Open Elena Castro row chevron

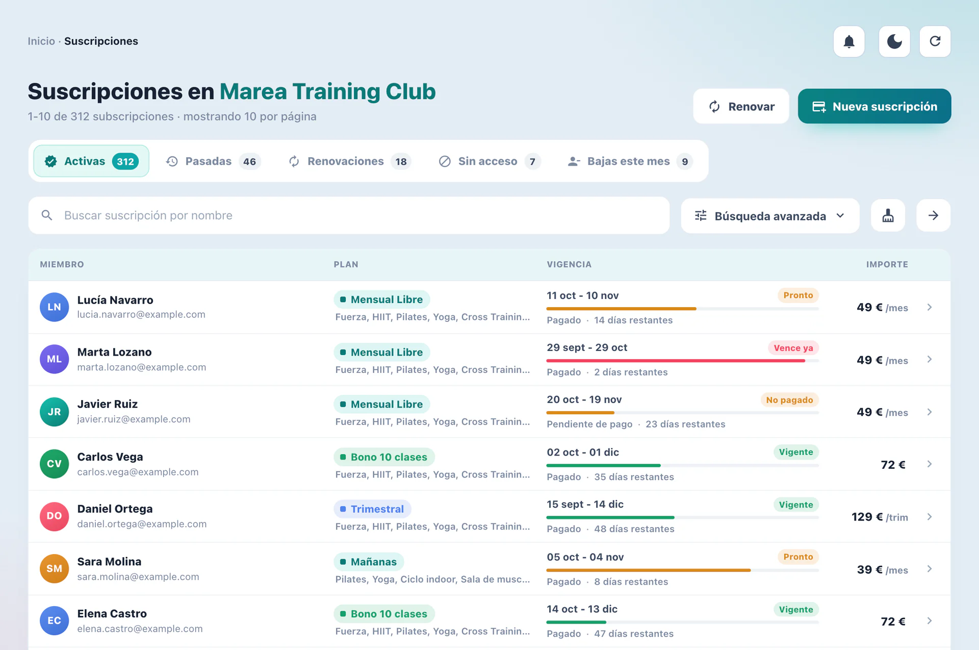tap(930, 621)
